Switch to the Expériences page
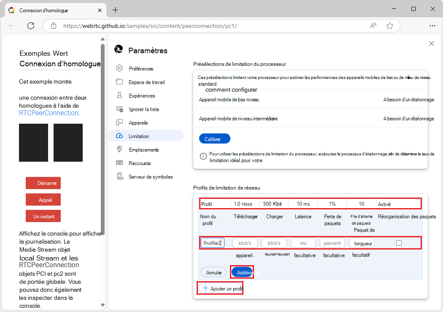The image size is (443, 312). (142, 96)
